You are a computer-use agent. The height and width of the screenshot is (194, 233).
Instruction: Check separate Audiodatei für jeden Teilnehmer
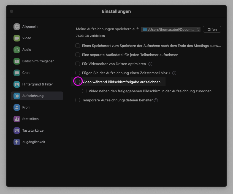[78, 55]
